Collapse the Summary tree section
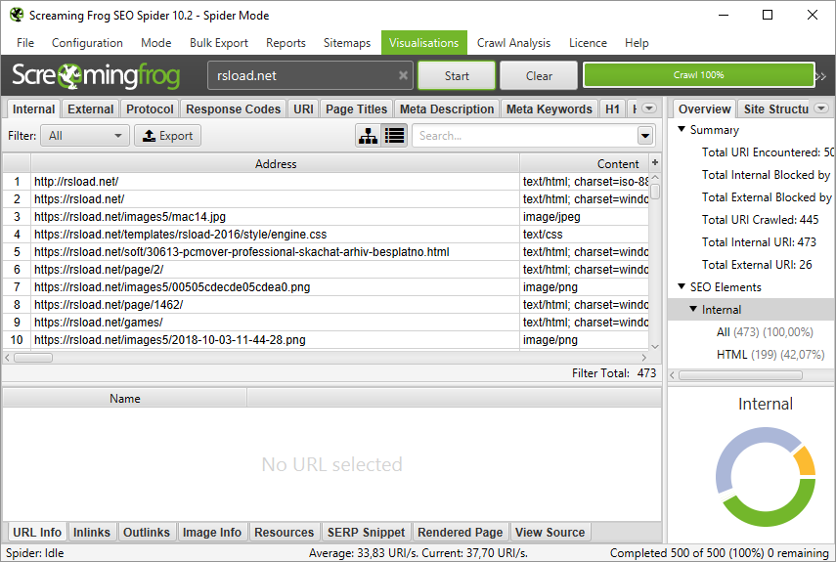The image size is (836, 562). [681, 129]
